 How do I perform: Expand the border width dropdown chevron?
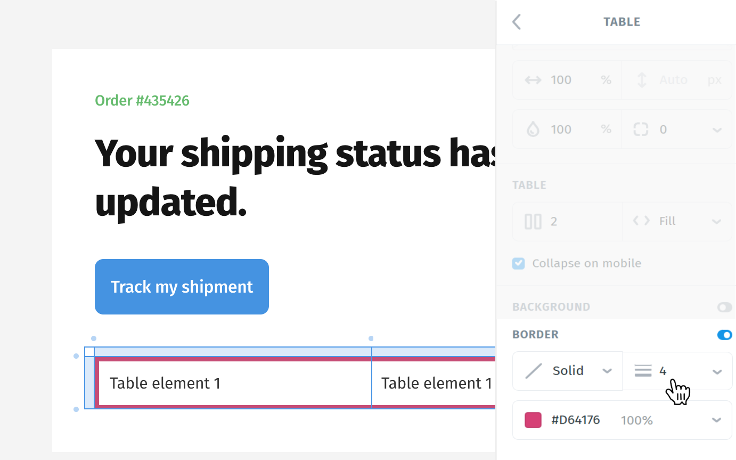click(717, 372)
